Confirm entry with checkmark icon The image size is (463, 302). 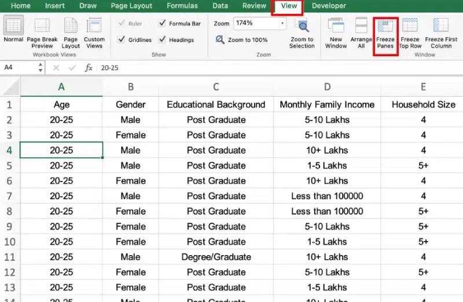72,68
